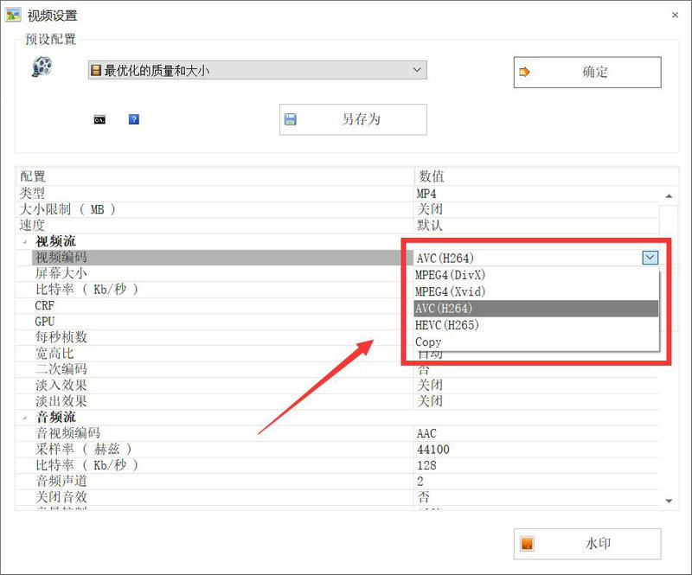
Task: Select the video 比特率 row under 视频流
Action: 215,290
